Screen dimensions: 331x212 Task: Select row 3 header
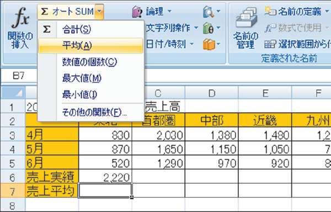pyautogui.click(x=13, y=135)
